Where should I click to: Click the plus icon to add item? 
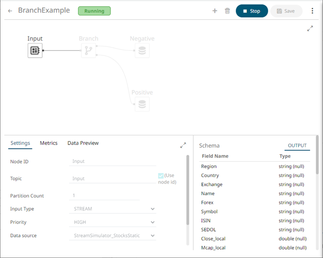(x=215, y=11)
